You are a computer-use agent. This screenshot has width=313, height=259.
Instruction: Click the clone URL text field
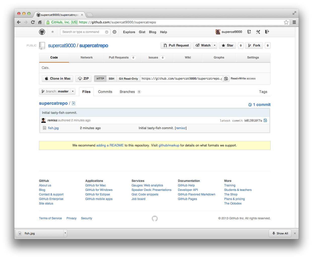(182, 79)
